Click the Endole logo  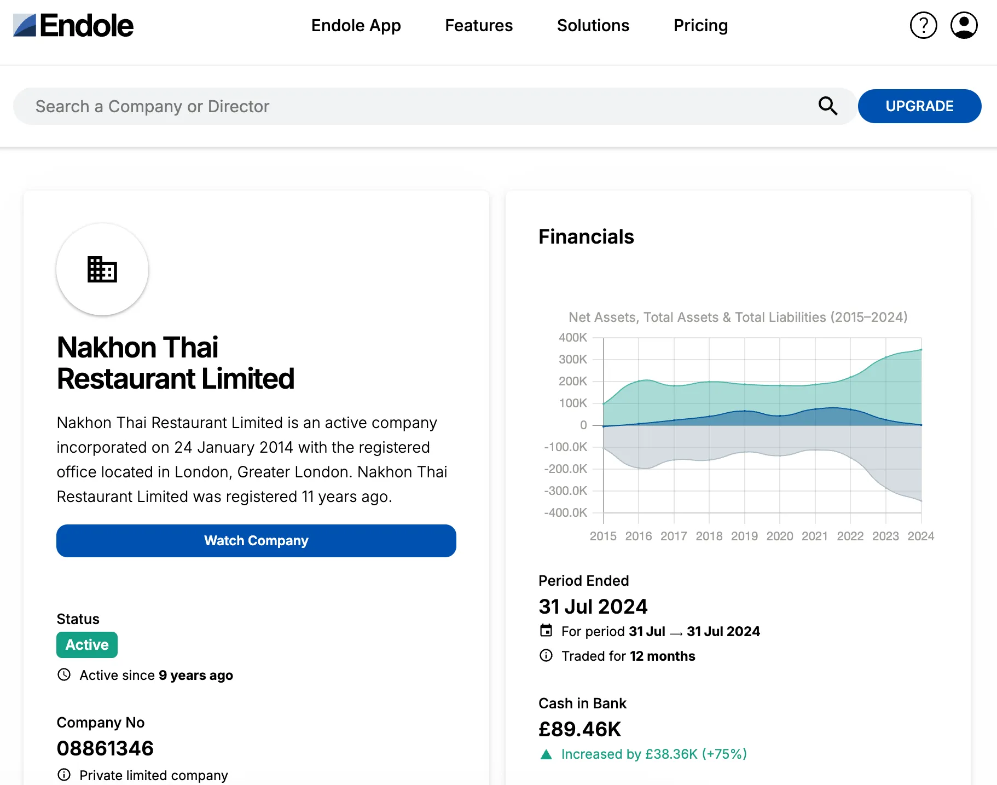73,26
